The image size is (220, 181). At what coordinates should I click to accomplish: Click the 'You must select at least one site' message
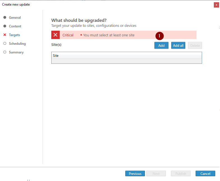click(109, 35)
